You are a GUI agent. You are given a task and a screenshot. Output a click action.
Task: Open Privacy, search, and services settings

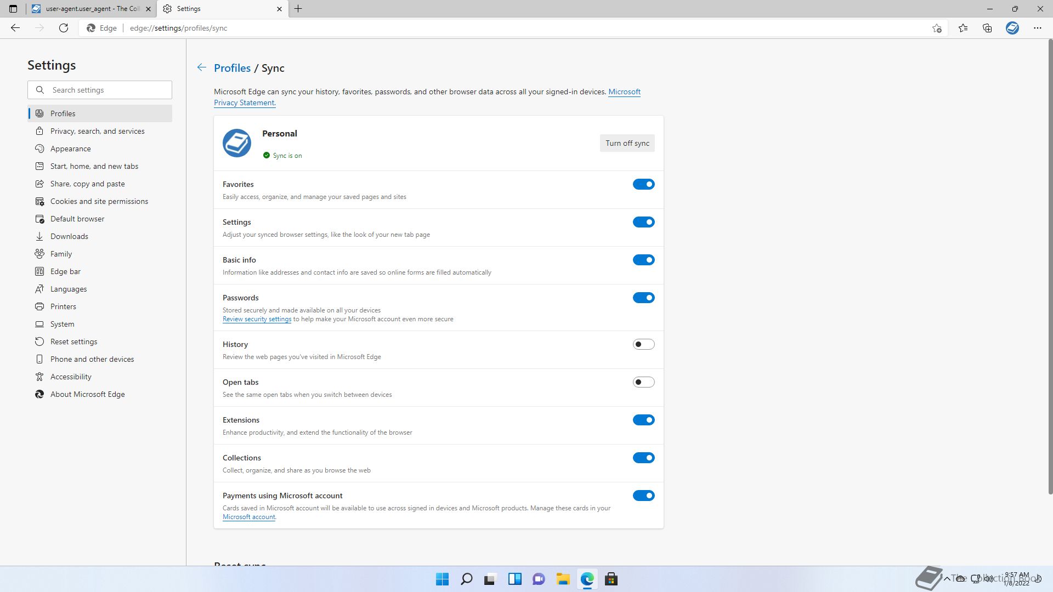(x=100, y=131)
